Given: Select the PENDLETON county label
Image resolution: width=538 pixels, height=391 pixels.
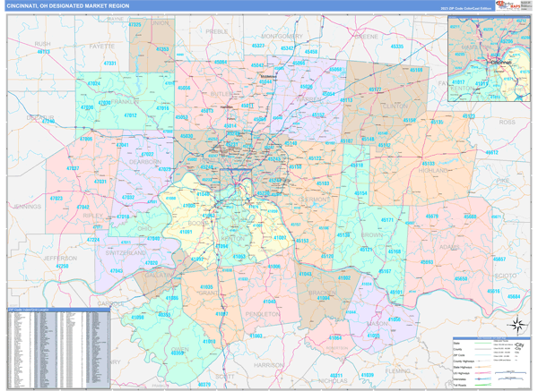Looking at the screenshot, I should click(x=263, y=314).
